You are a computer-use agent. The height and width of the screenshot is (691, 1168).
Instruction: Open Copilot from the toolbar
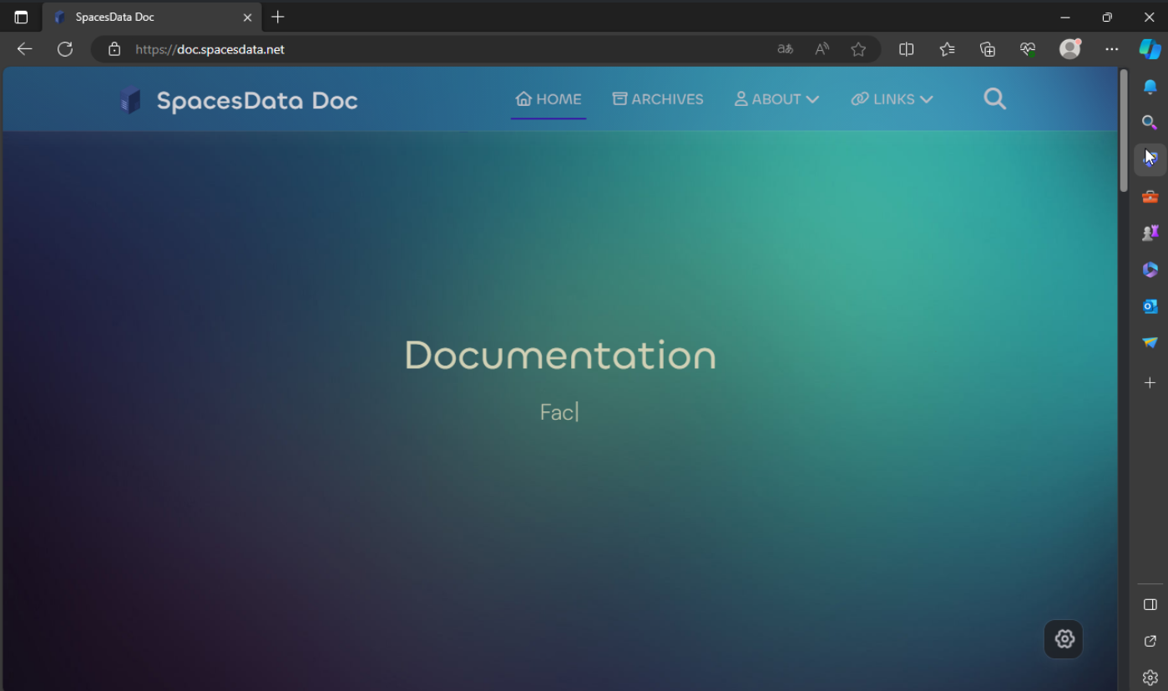[1150, 49]
